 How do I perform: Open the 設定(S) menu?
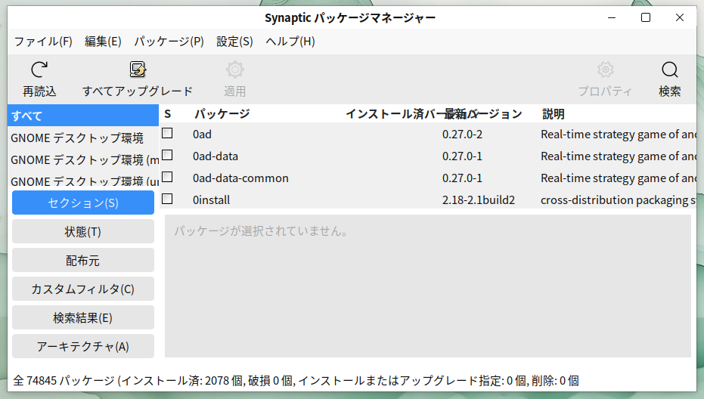coord(234,42)
